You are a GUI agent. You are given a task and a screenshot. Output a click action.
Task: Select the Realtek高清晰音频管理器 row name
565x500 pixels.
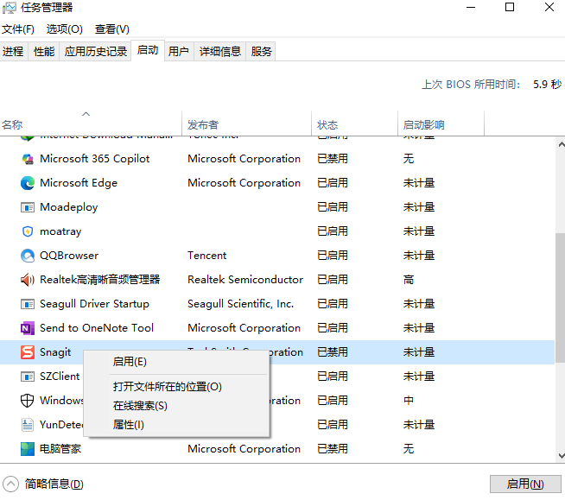[100, 280]
